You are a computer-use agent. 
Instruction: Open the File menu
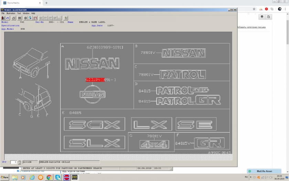3,13
